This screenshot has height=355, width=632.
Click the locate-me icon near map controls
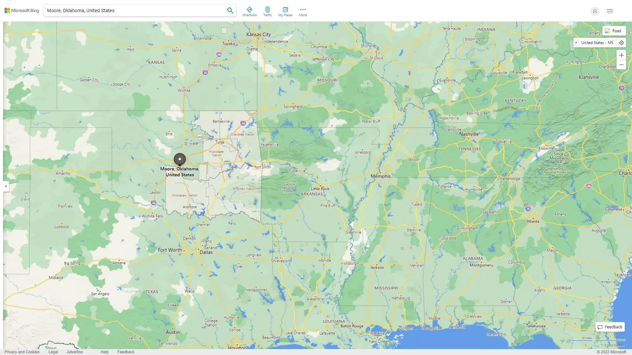pyautogui.click(x=621, y=42)
